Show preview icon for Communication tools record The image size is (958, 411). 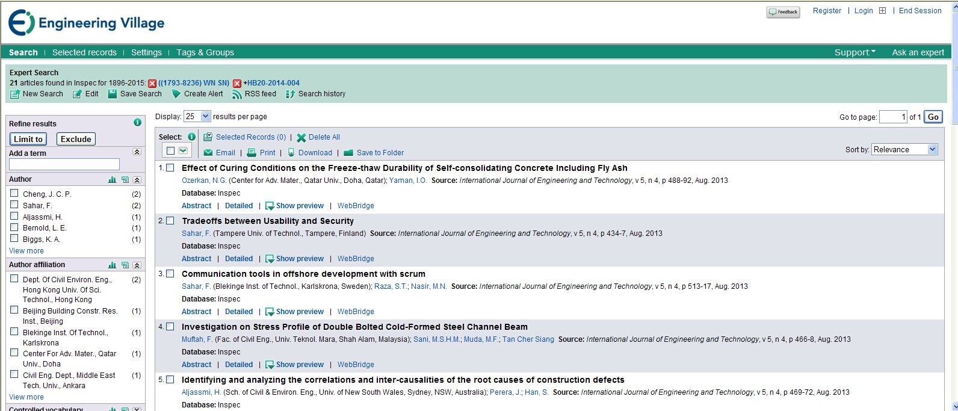(270, 312)
